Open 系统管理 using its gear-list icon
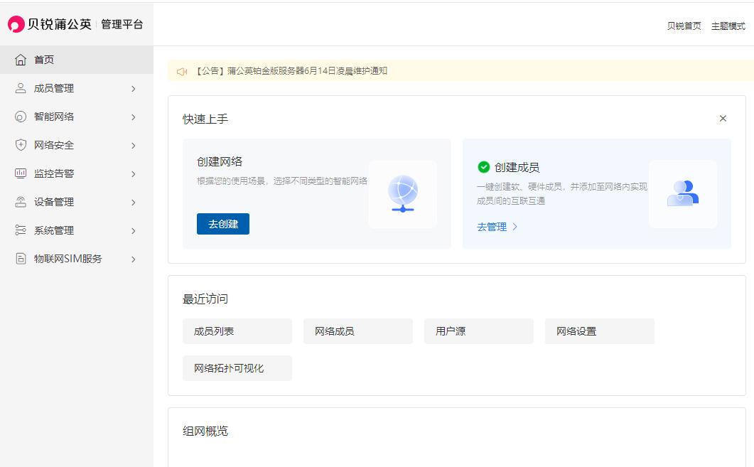The height and width of the screenshot is (467, 754). coord(22,230)
